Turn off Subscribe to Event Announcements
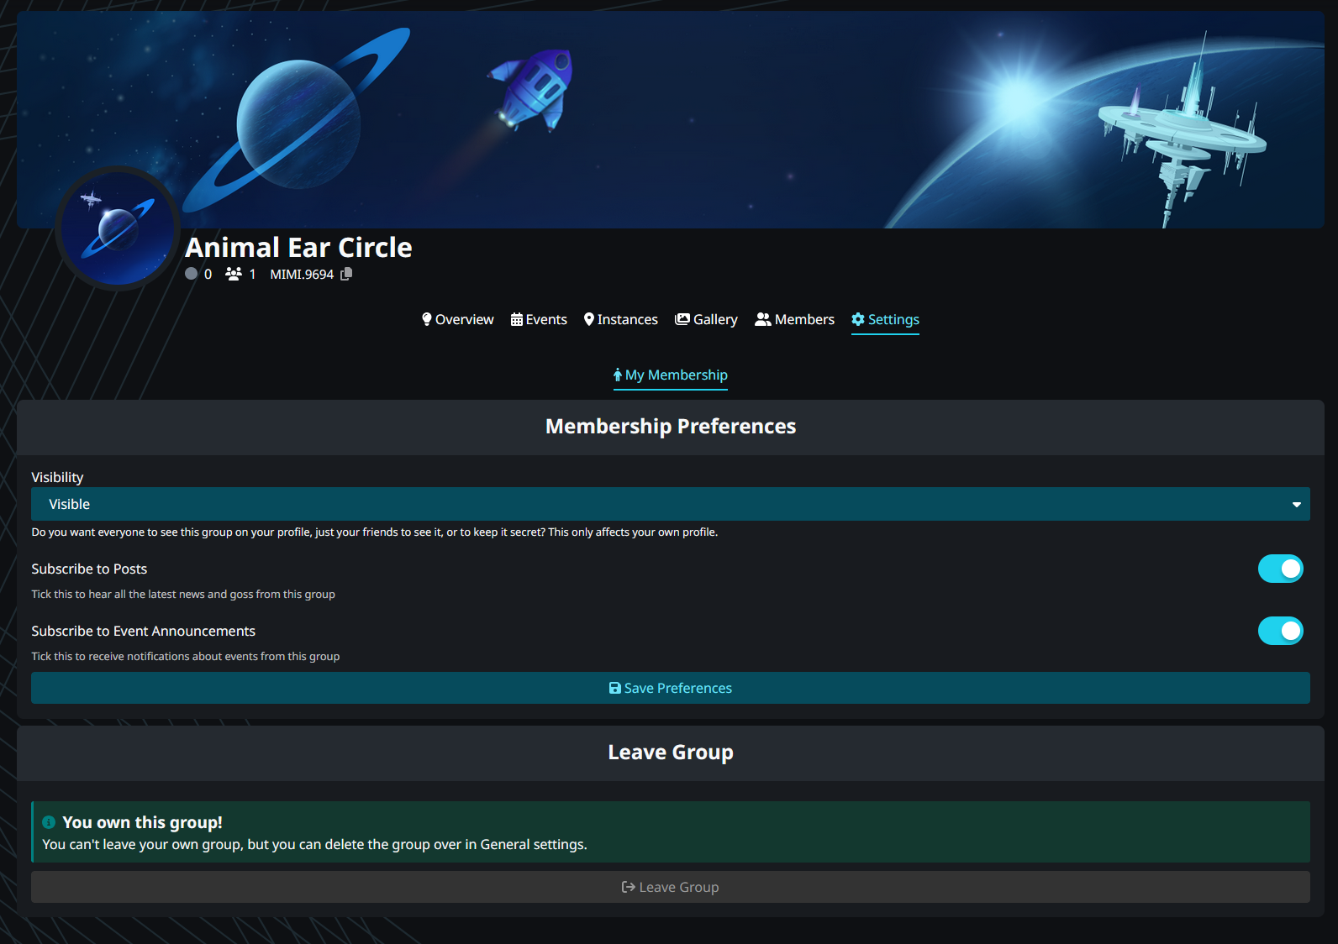This screenshot has height=944, width=1338. tap(1280, 631)
